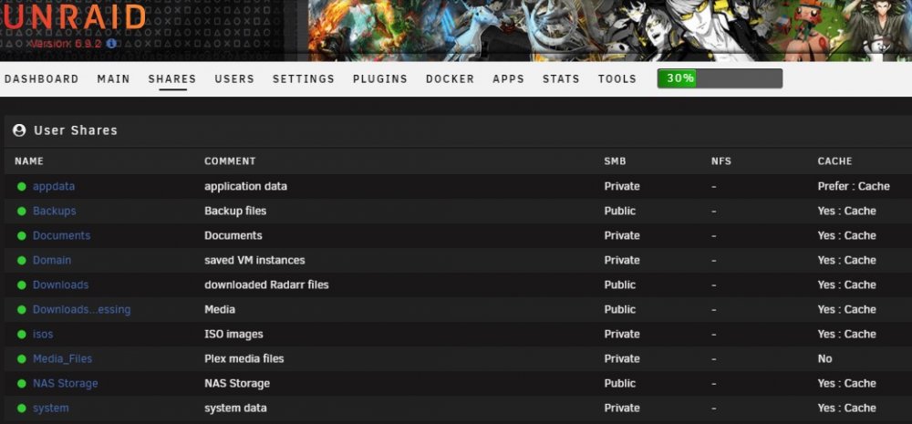912x424 pixels.
Task: Click the green status dot for isos
Action: click(22, 335)
